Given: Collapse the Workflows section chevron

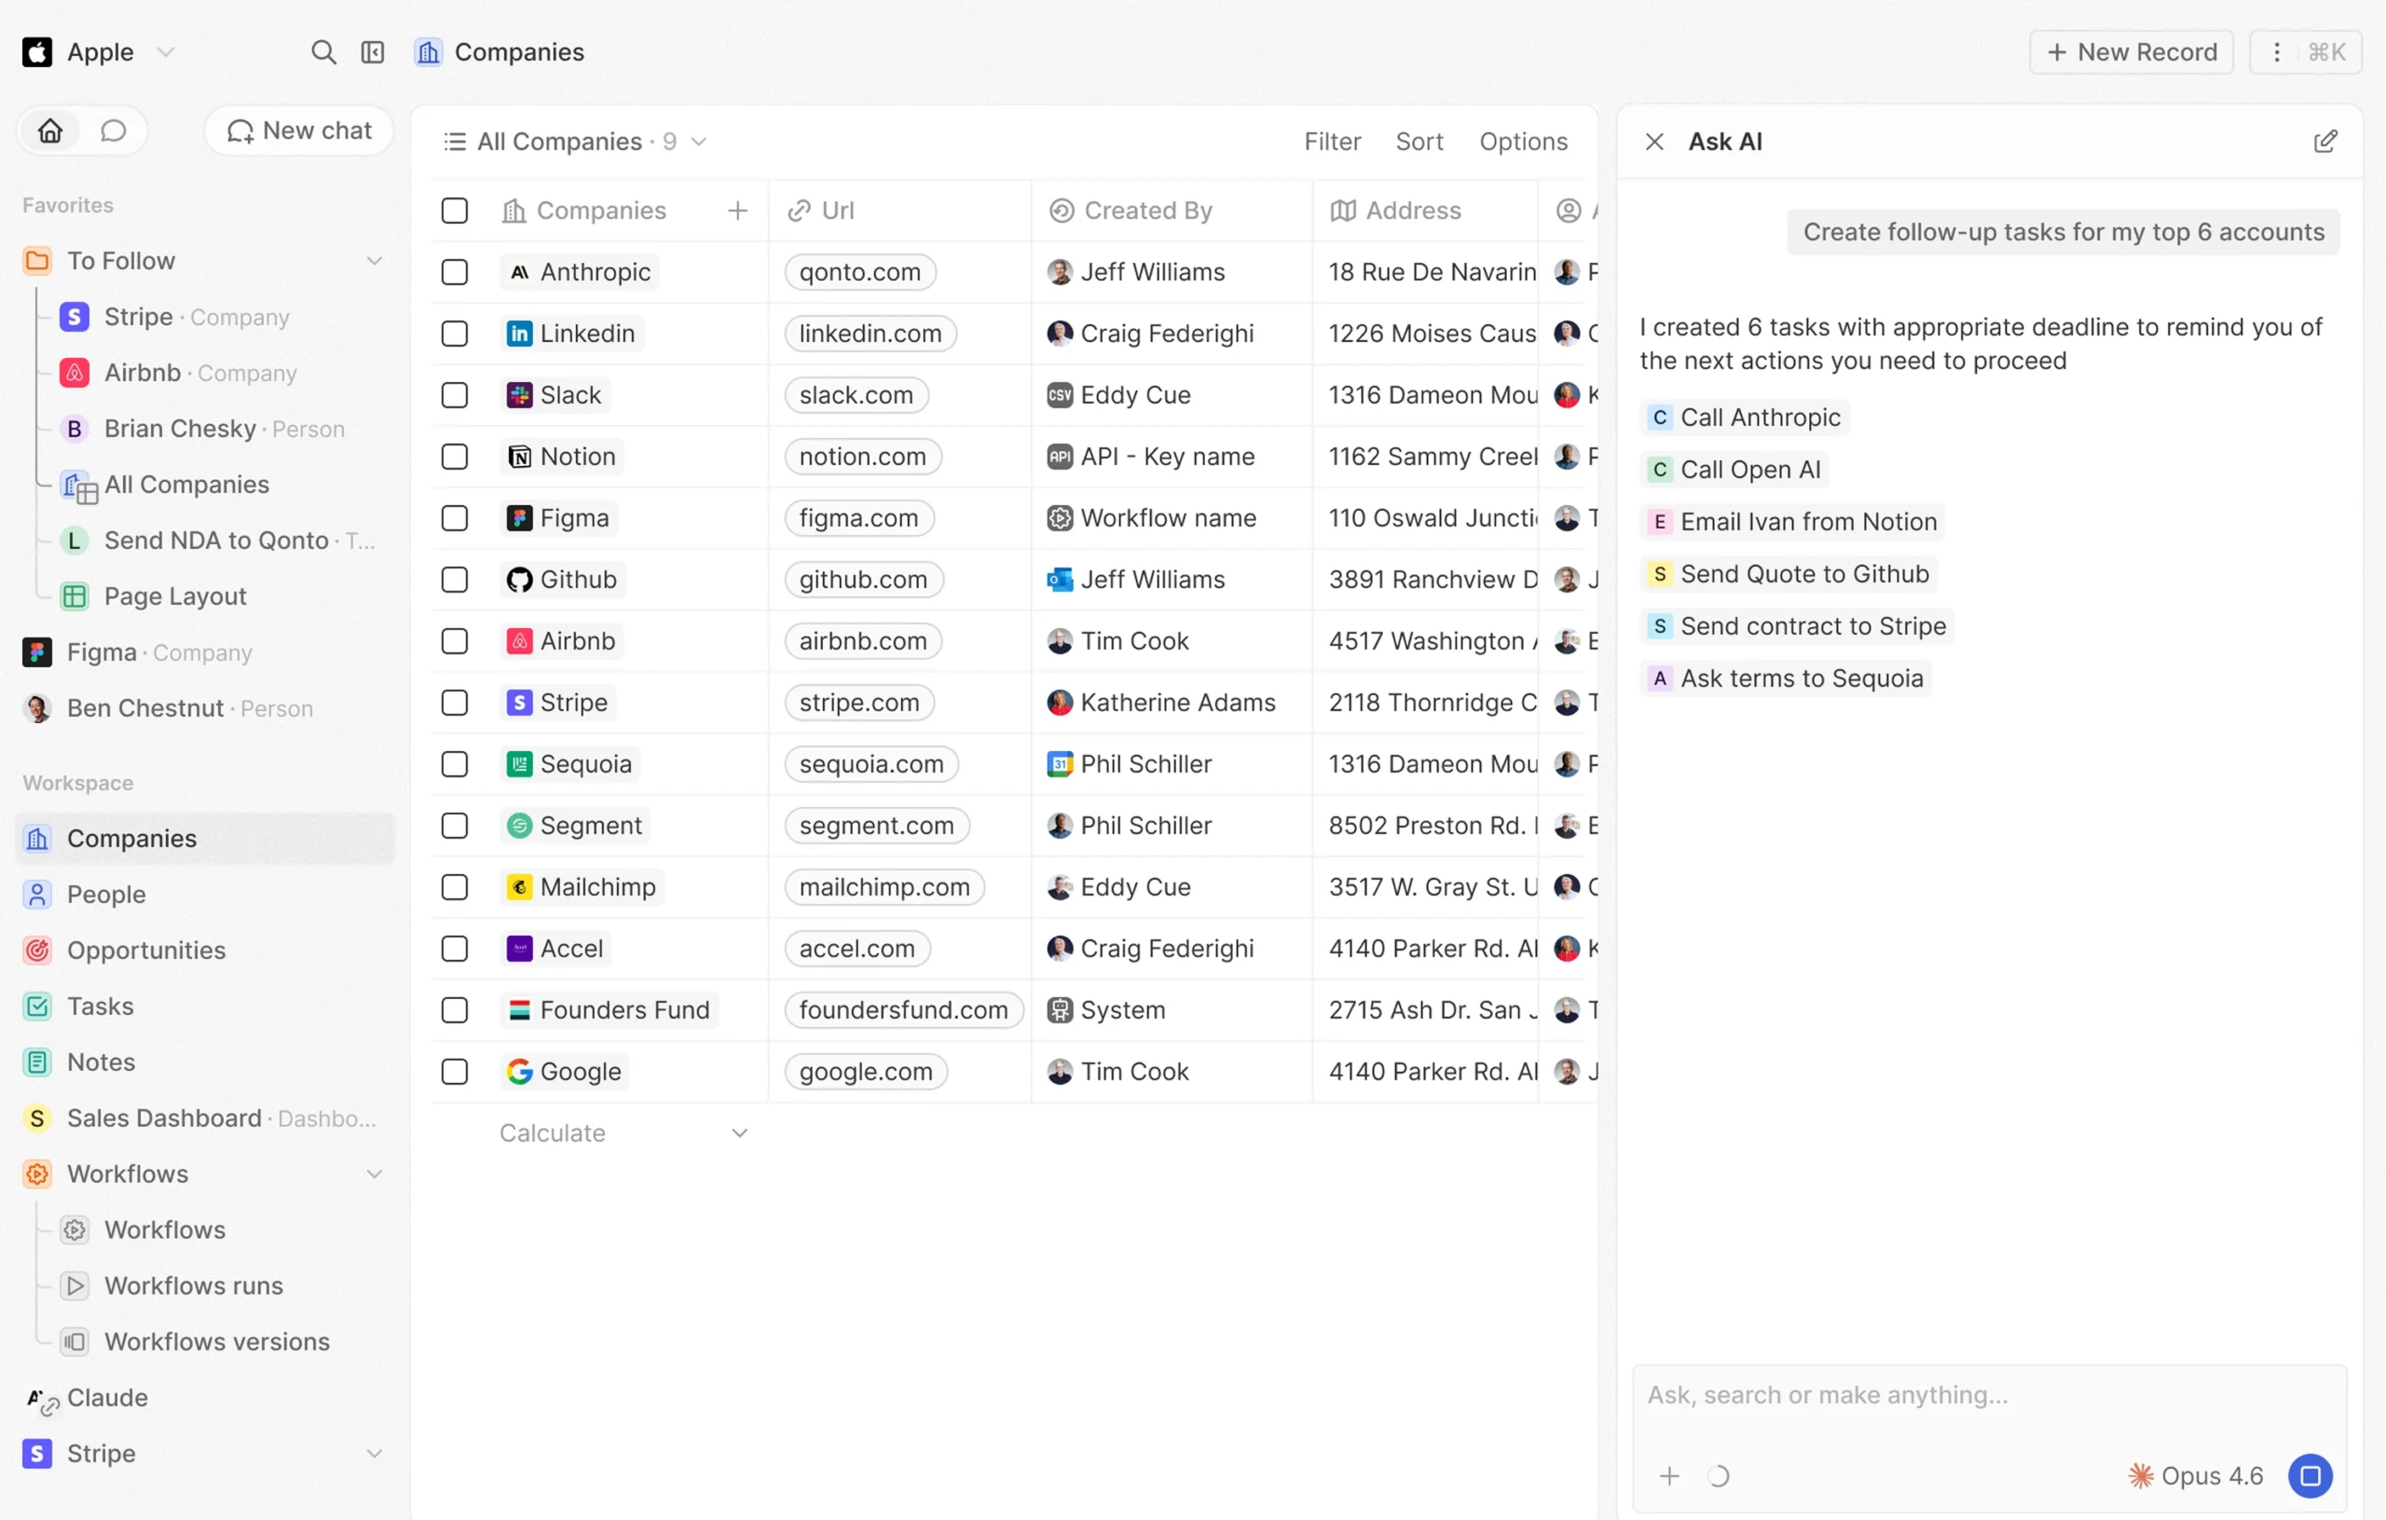Looking at the screenshot, I should click(375, 1173).
